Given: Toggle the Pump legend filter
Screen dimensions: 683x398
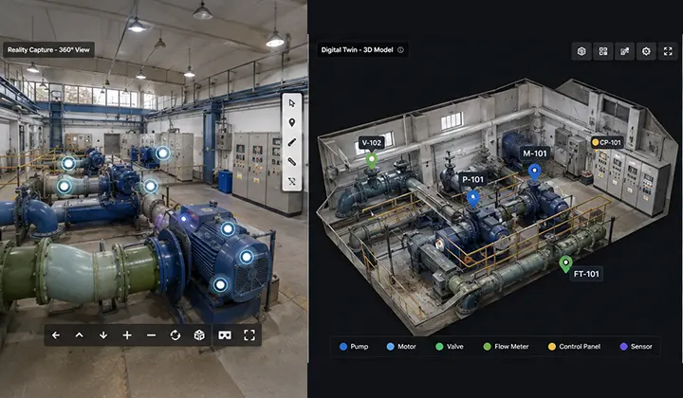Looking at the screenshot, I should 354,347.
